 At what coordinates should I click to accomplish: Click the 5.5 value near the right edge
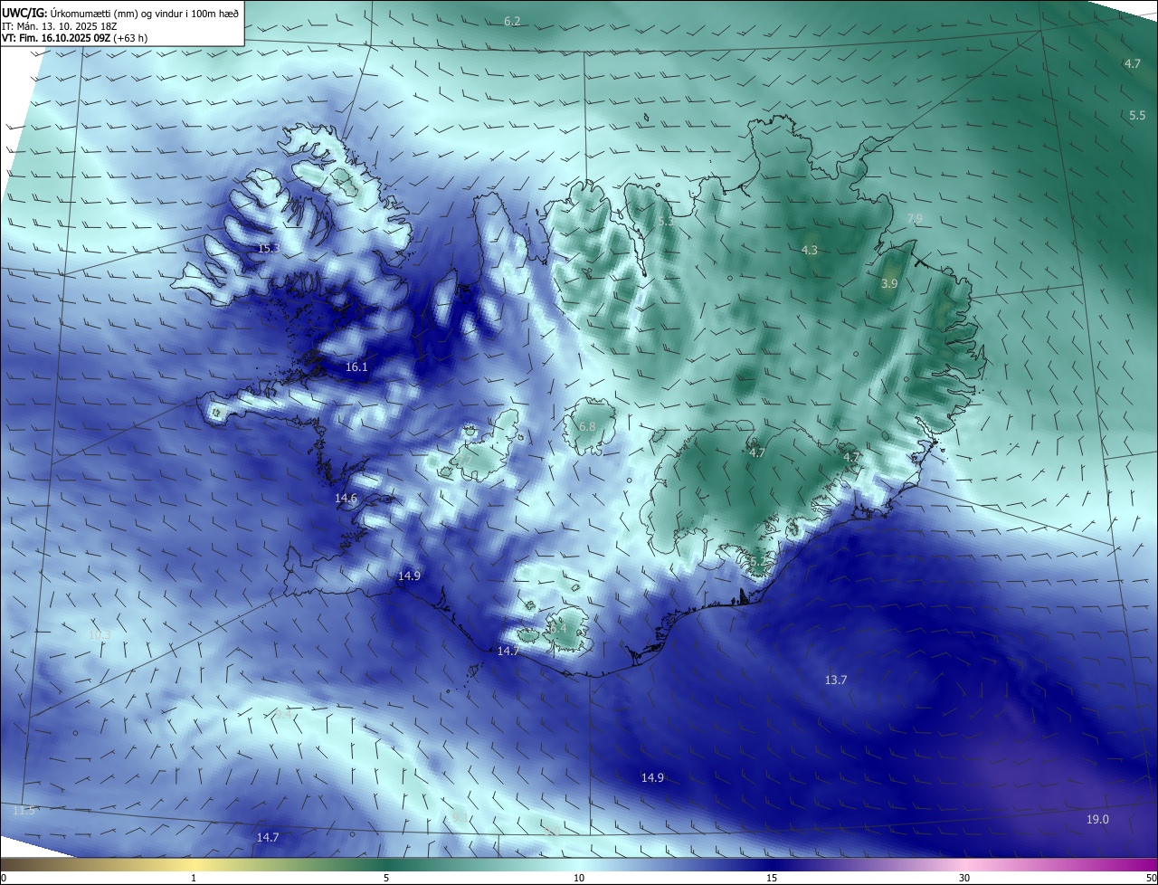click(x=1137, y=116)
